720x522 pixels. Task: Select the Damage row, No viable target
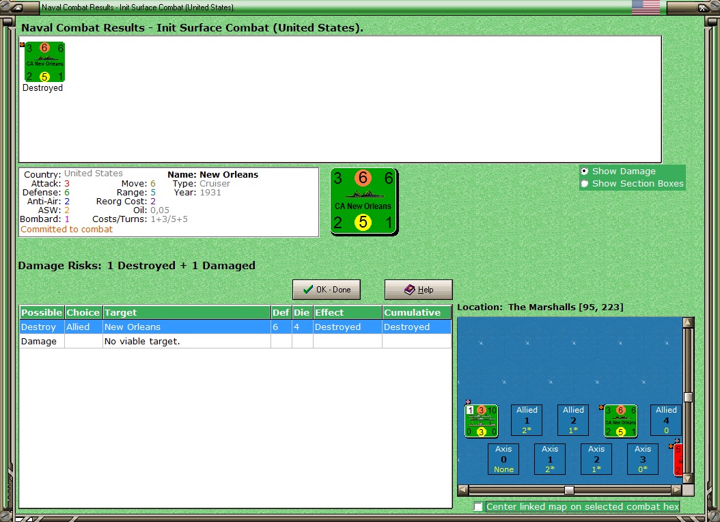[x=235, y=341]
